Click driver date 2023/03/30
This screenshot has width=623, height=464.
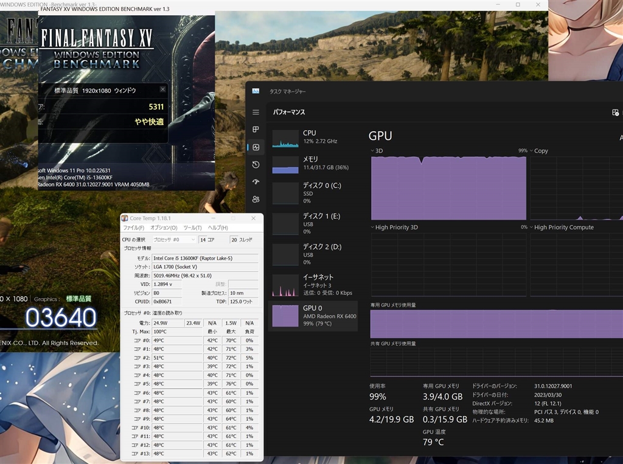coord(547,395)
